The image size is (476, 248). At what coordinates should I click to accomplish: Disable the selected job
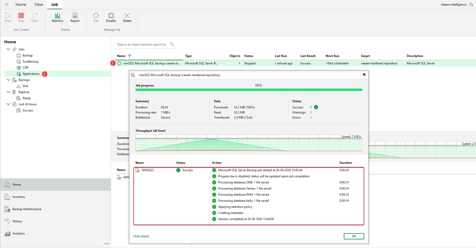click(x=111, y=18)
